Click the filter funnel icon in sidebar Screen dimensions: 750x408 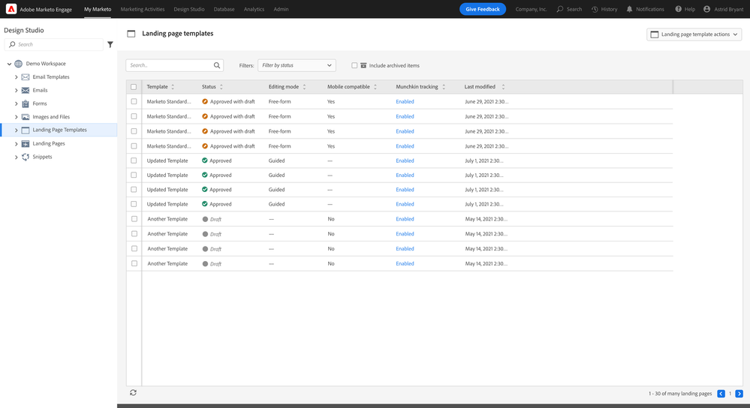pyautogui.click(x=110, y=44)
